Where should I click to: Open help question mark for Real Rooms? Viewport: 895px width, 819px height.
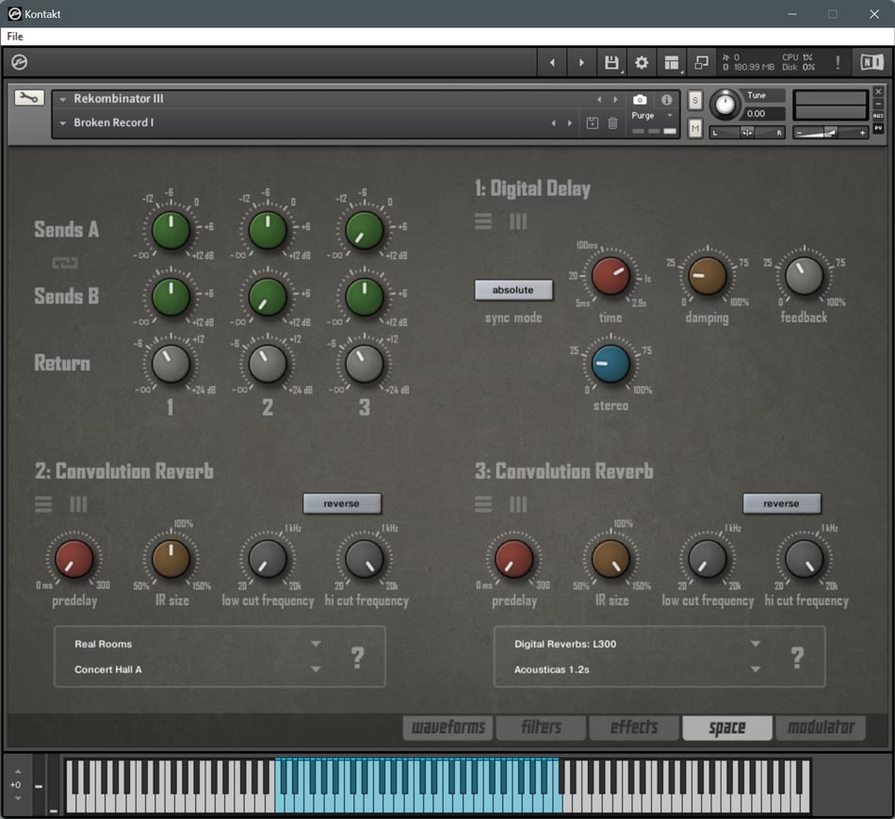pos(357,657)
